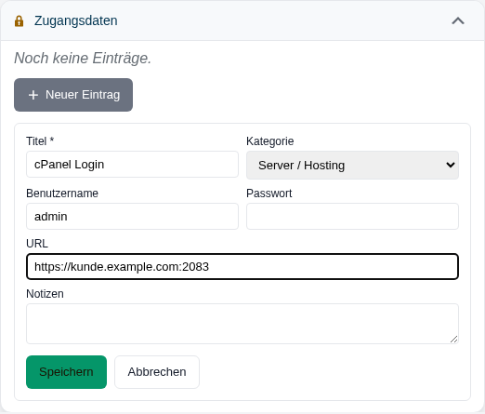Viewport: 485px width, 414px height.
Task: Click the 'Notizen' label
Action: pos(45,294)
